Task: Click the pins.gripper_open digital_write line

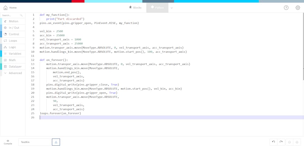Action: [82, 93]
